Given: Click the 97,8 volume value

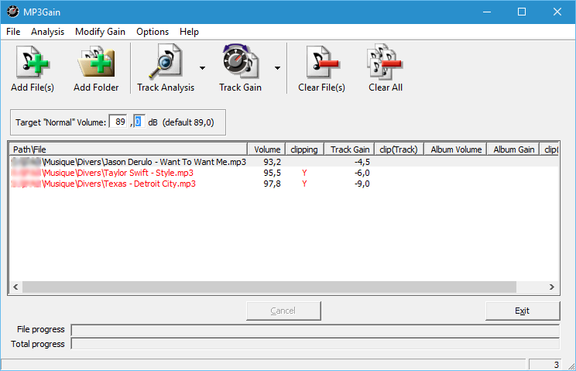Looking at the screenshot, I should click(273, 184).
